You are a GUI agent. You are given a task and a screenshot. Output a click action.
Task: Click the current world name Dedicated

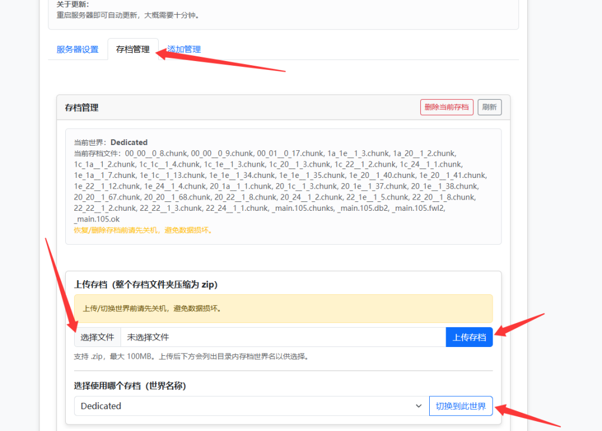click(x=129, y=142)
